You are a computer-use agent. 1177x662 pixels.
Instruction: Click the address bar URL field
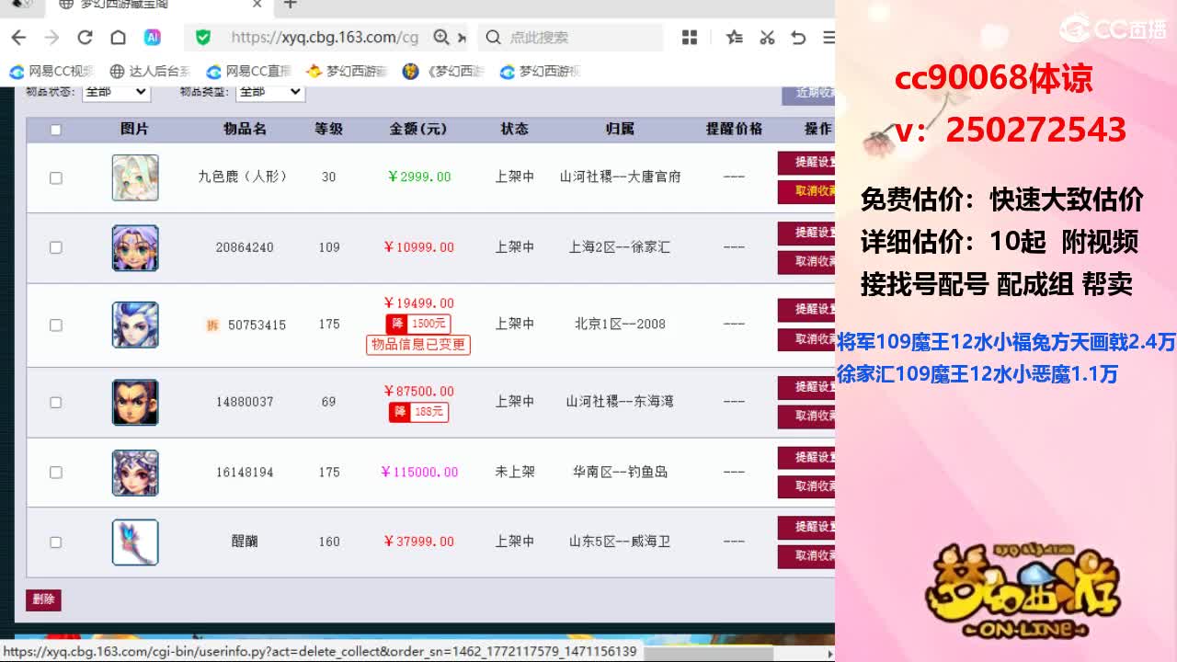coord(324,38)
